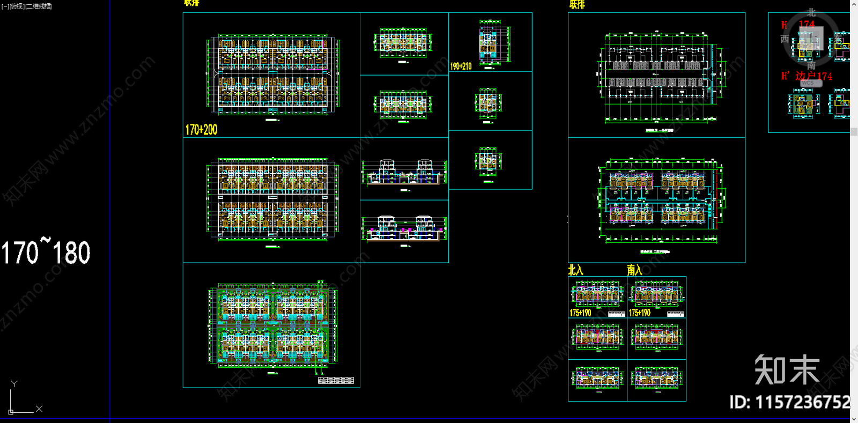Open the [-] viewport controls menu
858x423 pixels.
coord(5,6)
